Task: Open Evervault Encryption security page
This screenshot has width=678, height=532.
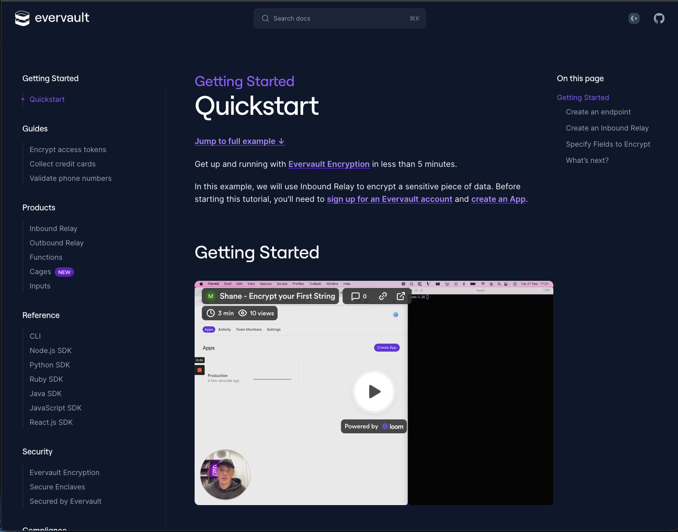Action: tap(65, 473)
